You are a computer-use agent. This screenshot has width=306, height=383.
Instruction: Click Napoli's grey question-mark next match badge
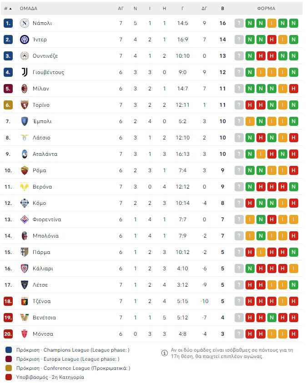click(x=239, y=23)
